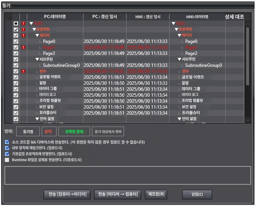The height and width of the screenshot is (206, 256).
Task: Uncheck the 프로젝트 row checkbox
Action: (x=16, y=29)
